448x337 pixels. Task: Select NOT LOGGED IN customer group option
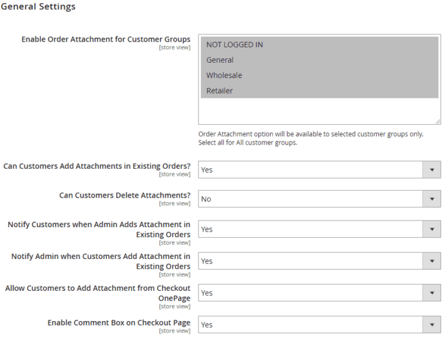point(319,45)
